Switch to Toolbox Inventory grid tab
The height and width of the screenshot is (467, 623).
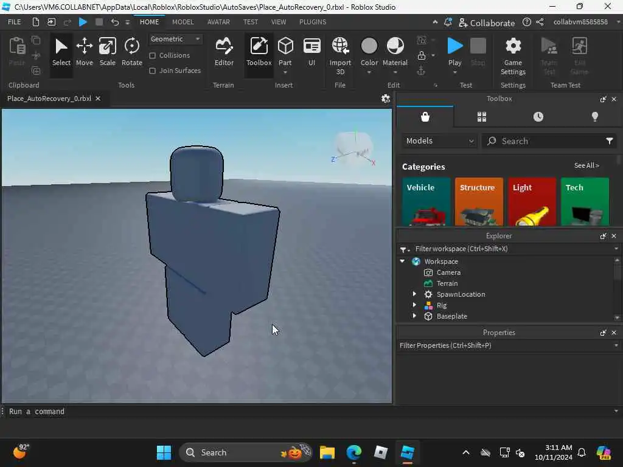coord(482,117)
